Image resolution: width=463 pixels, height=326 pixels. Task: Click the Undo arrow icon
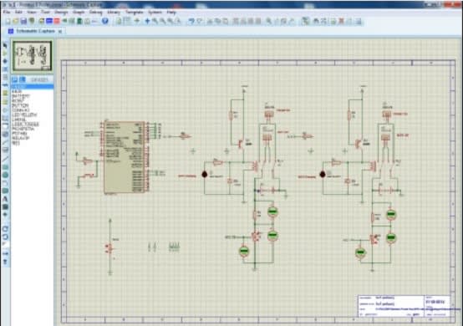(191, 21)
